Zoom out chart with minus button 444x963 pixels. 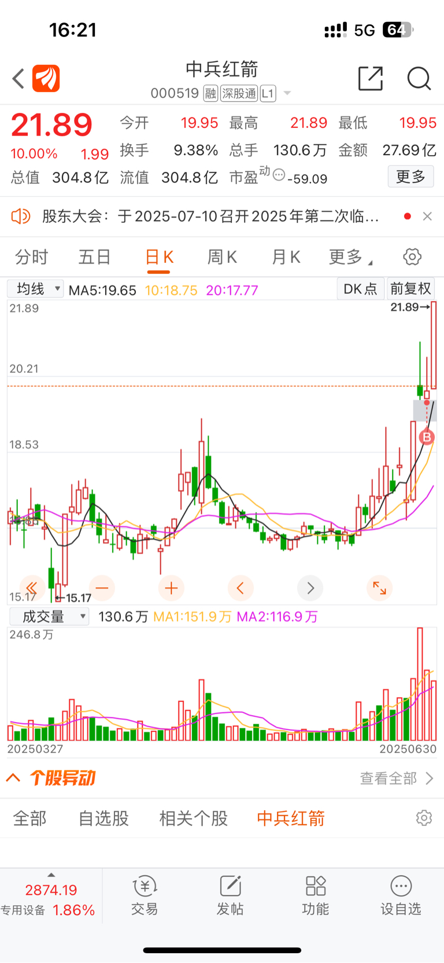(102, 588)
